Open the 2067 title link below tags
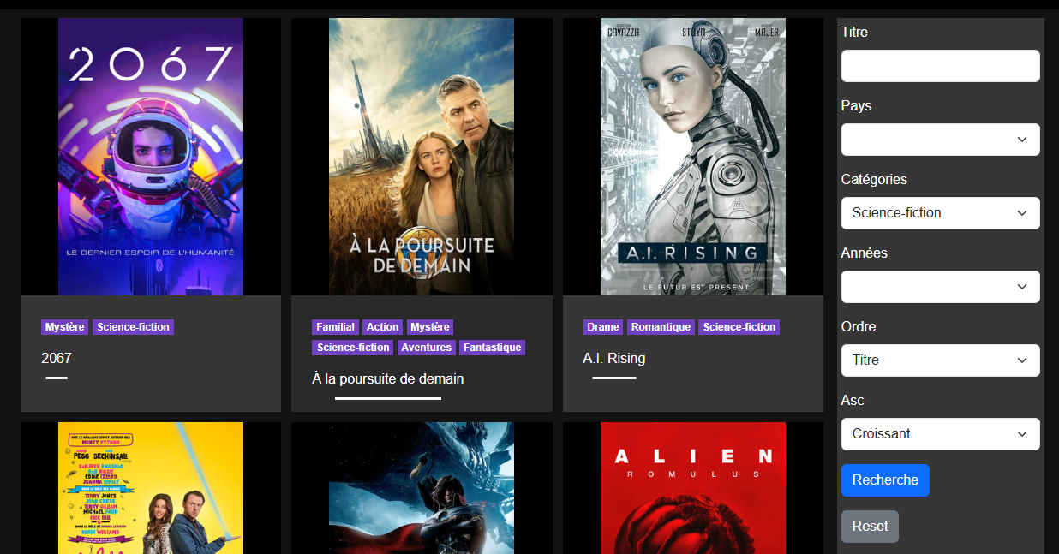Screen dimensions: 1059x554 point(57,358)
